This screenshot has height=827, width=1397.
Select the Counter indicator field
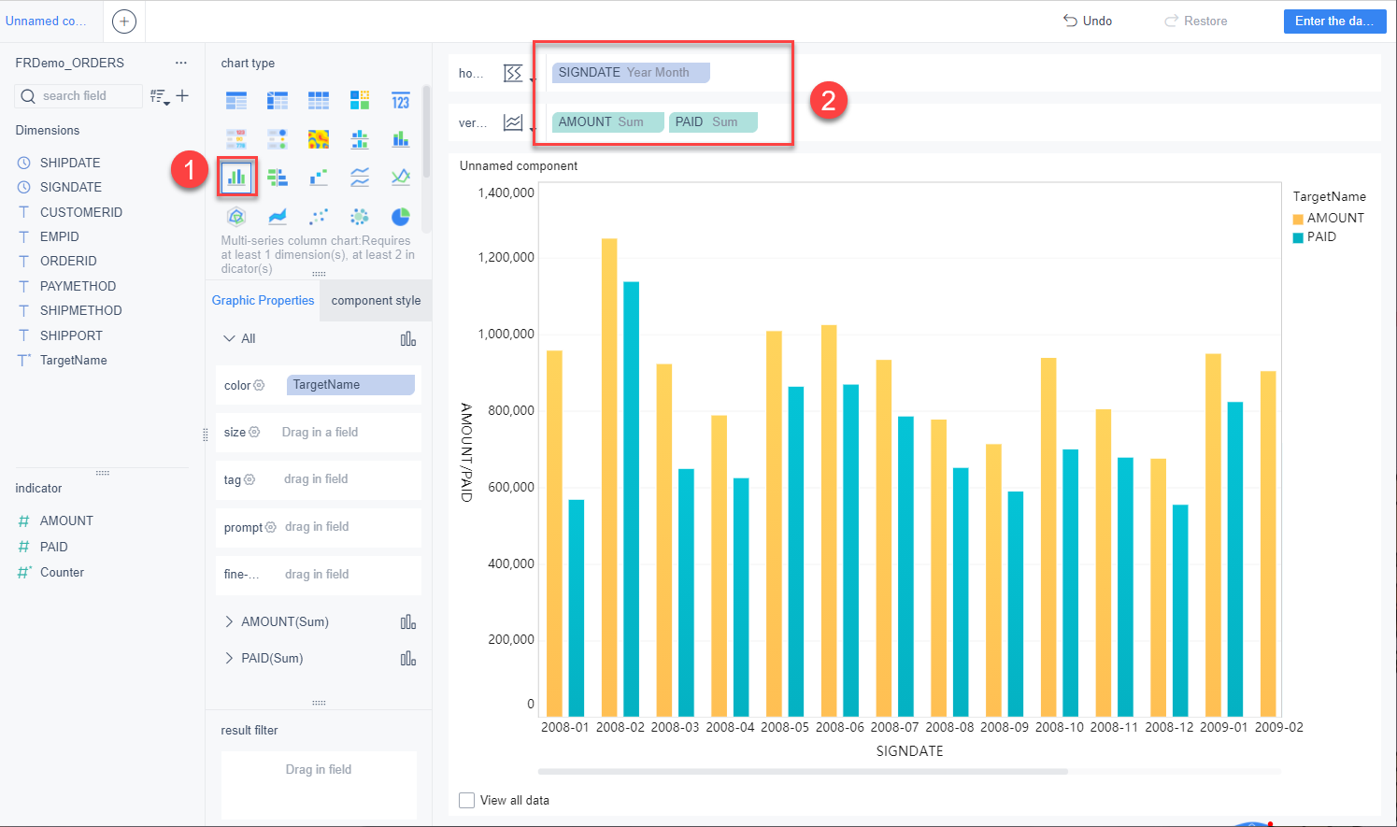pos(62,573)
